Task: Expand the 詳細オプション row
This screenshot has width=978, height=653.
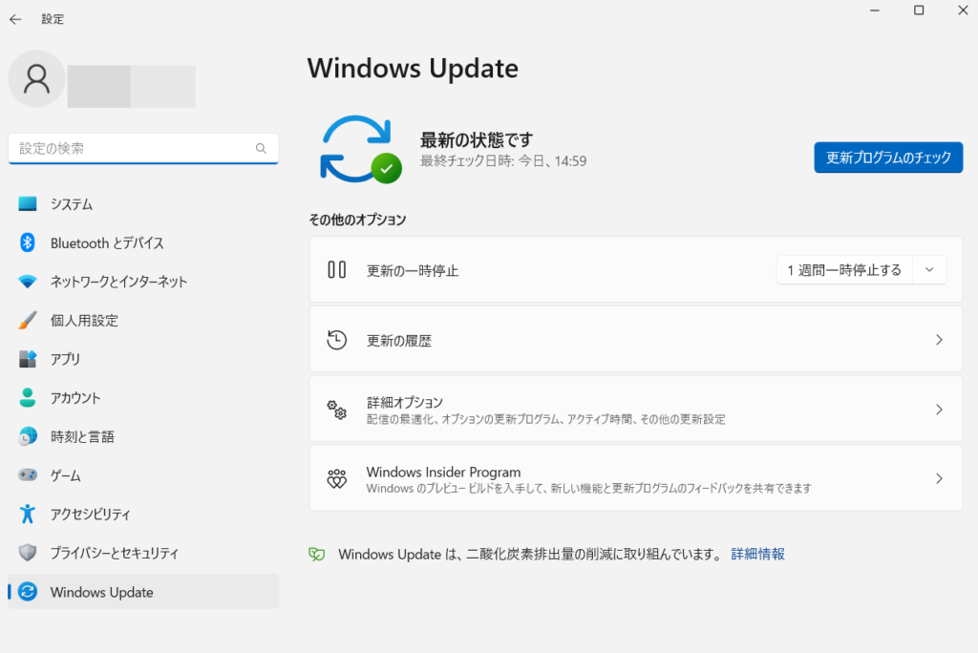Action: pyautogui.click(x=635, y=409)
